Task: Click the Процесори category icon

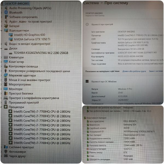Action: pyautogui.click(x=6, y=107)
